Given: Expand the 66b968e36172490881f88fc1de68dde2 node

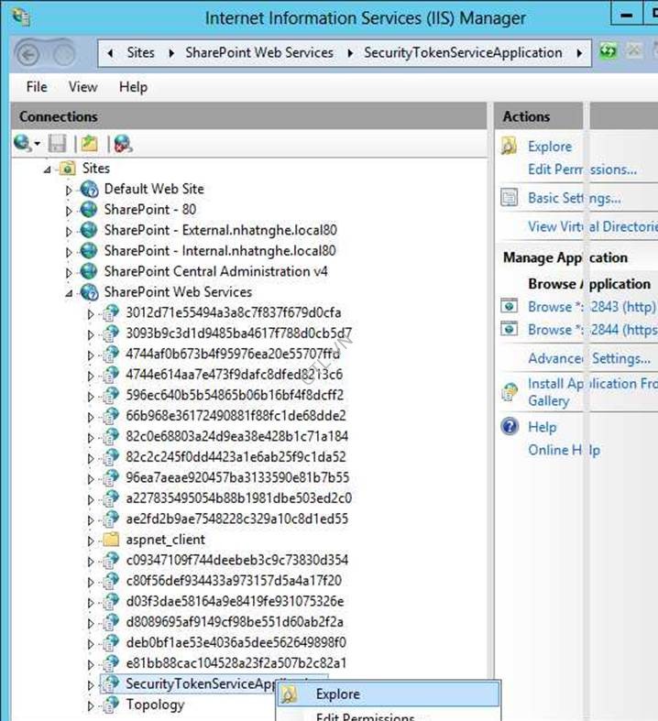Looking at the screenshot, I should point(91,417).
